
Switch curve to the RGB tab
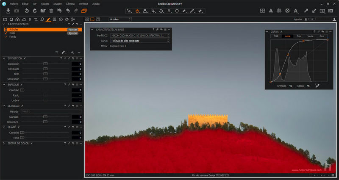click(x=276, y=36)
